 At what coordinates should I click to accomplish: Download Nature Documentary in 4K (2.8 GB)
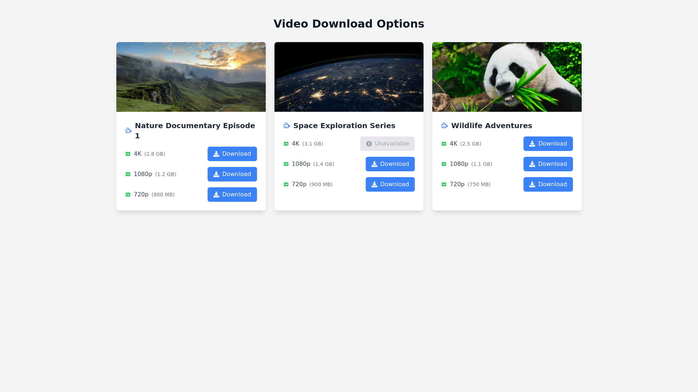pyautogui.click(x=232, y=154)
